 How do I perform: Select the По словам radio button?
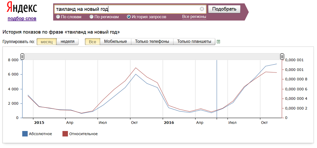pyautogui.click(x=58, y=17)
